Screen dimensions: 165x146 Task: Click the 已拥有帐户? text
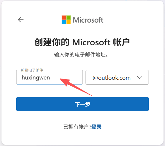coord(77,127)
